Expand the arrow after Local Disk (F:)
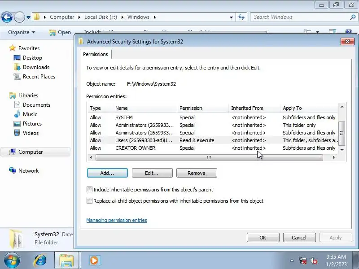The height and width of the screenshot is (269, 359). [x=123, y=17]
